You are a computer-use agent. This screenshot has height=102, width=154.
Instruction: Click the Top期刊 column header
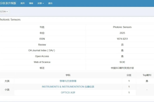tap(147, 75)
